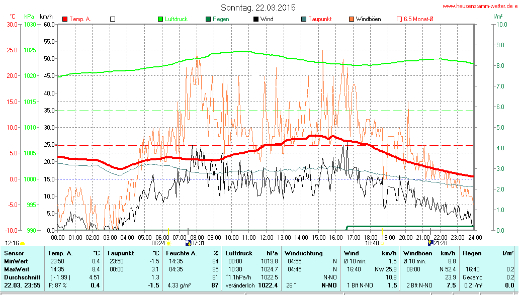Screen dimensions: 520x295
Task: Click the teal Taupunkt legend square
Action: (x=304, y=19)
